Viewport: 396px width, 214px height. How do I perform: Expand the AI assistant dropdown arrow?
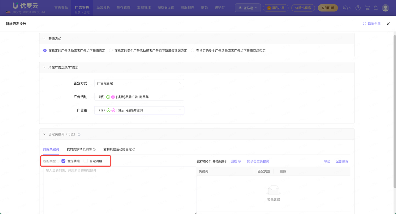(350, 8)
